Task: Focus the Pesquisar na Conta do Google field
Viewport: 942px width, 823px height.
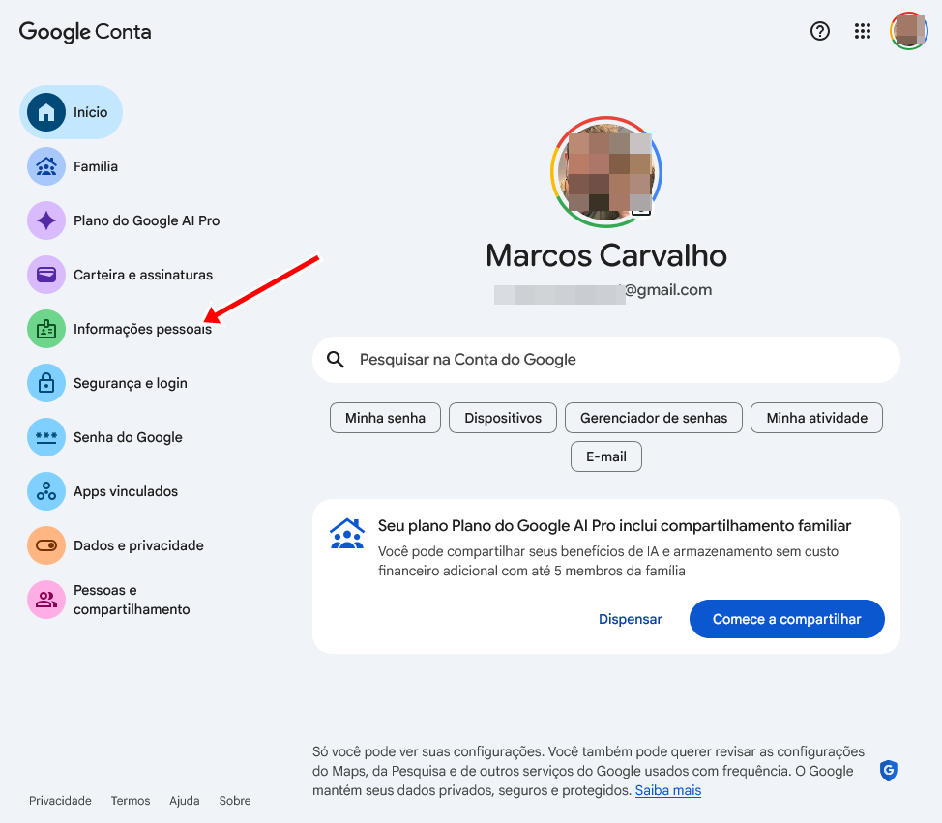Action: click(x=606, y=359)
